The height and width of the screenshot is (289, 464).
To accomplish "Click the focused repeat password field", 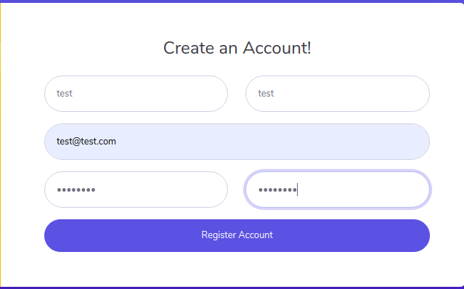I will (338, 190).
